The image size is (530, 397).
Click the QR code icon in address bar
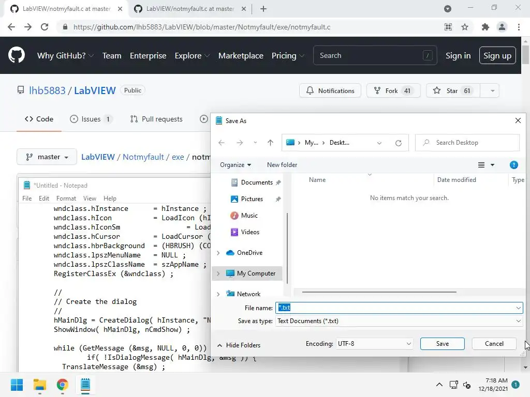pyautogui.click(x=448, y=27)
